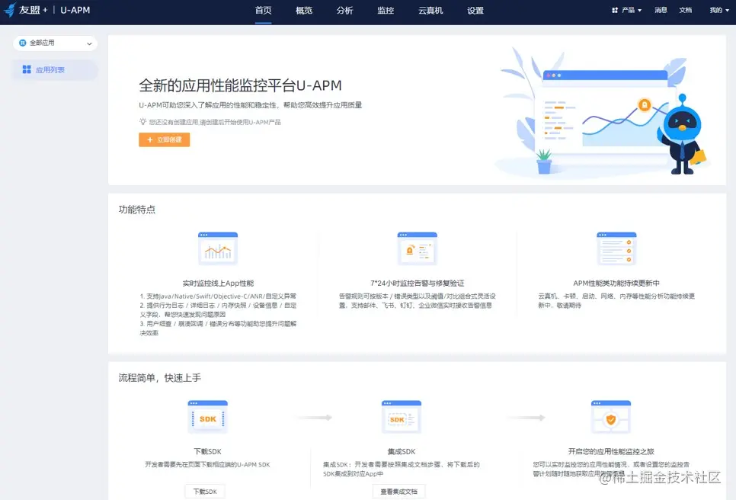The image size is (736, 500).
Task: Switch to the 概览 tab
Action: [304, 11]
